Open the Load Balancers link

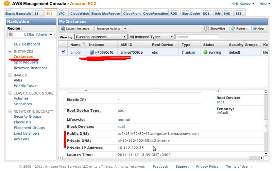coord(27,133)
